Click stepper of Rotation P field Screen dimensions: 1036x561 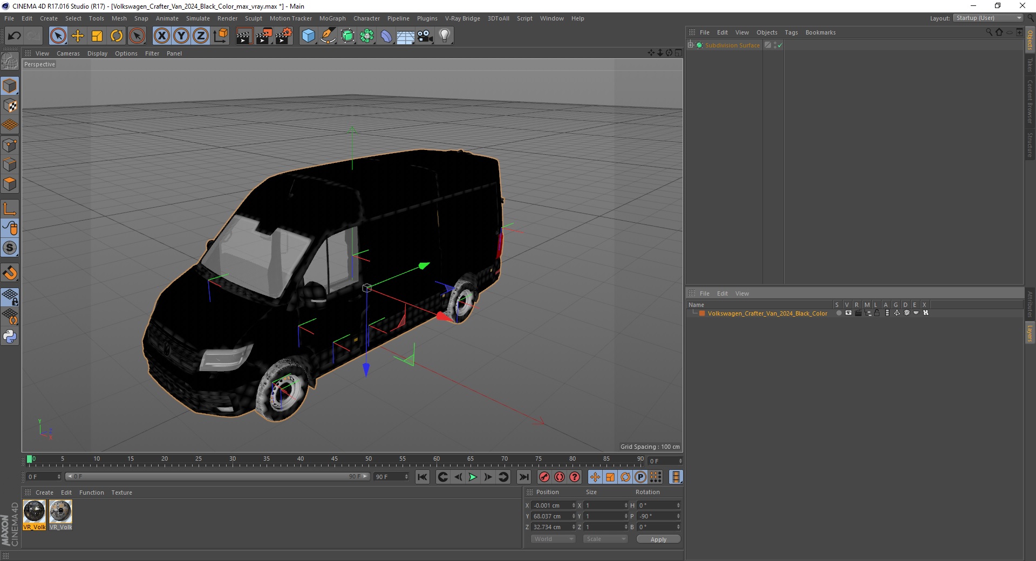(x=678, y=516)
